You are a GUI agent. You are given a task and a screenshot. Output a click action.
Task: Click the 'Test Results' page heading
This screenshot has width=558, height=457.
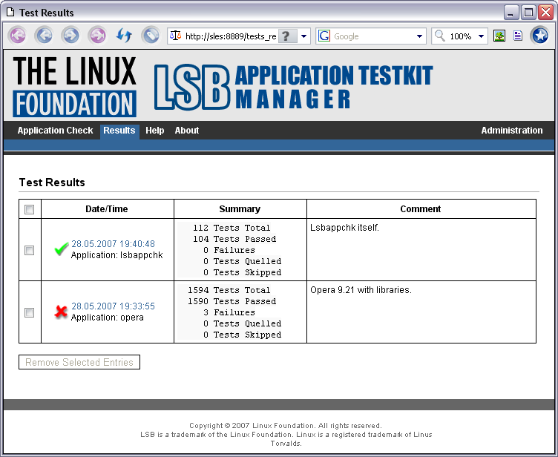[52, 183]
